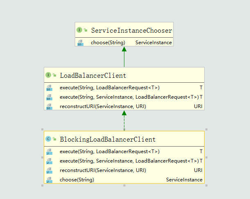Select the three-parameter execute method in LoadBalancerClient
The image size is (250, 199).
click(x=129, y=97)
